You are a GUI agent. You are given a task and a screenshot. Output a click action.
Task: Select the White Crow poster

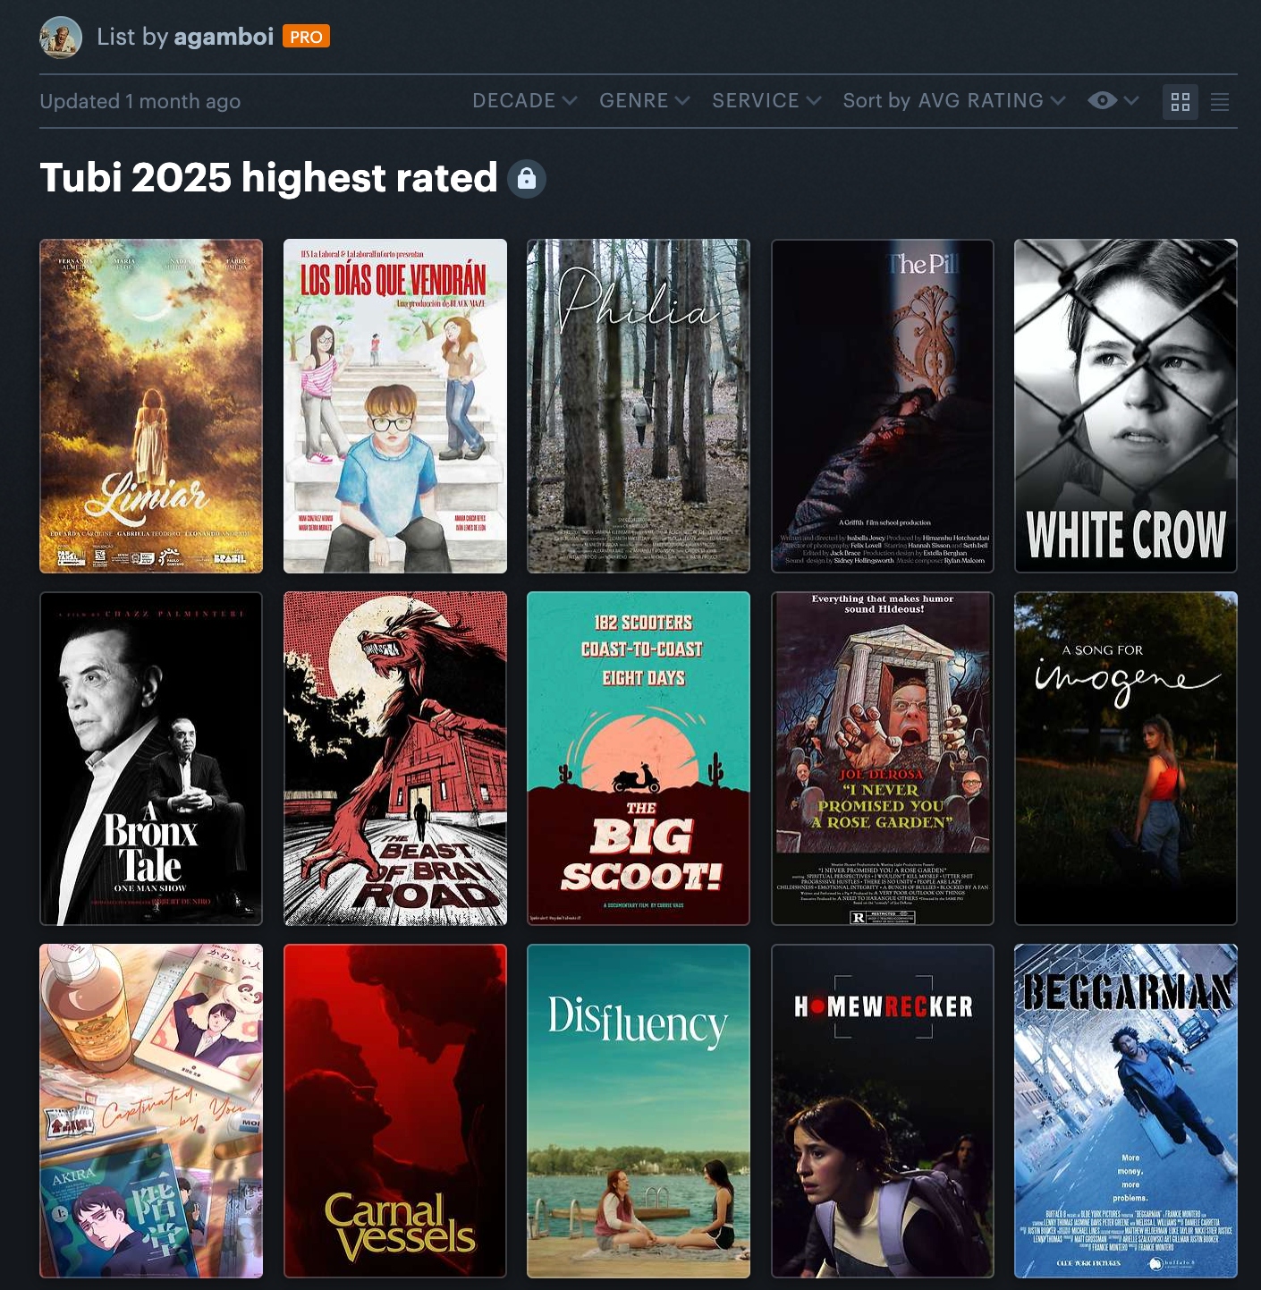[x=1126, y=406]
